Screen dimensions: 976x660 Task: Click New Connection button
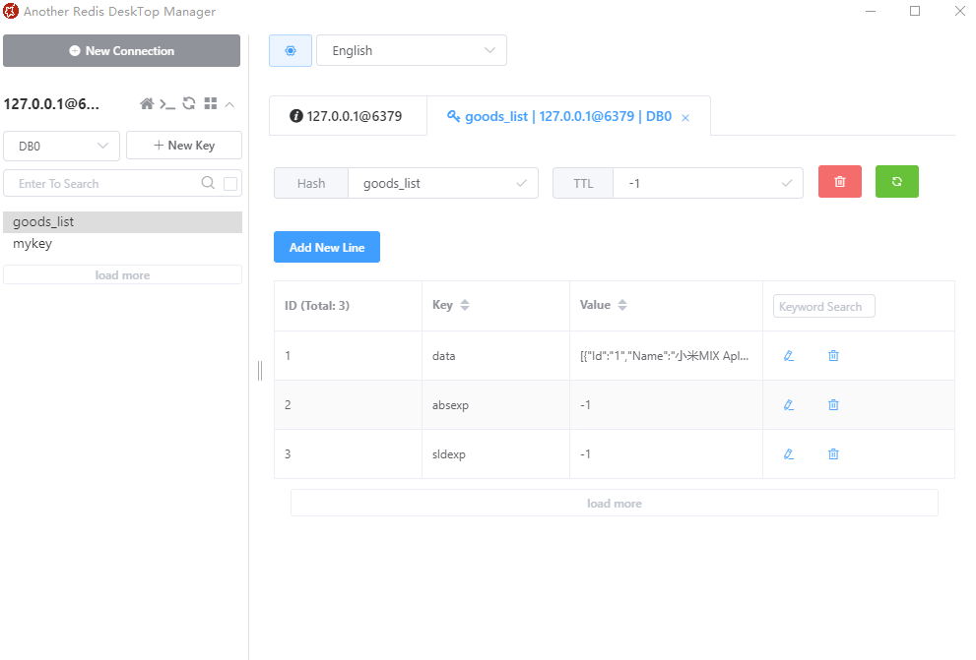(x=121, y=50)
